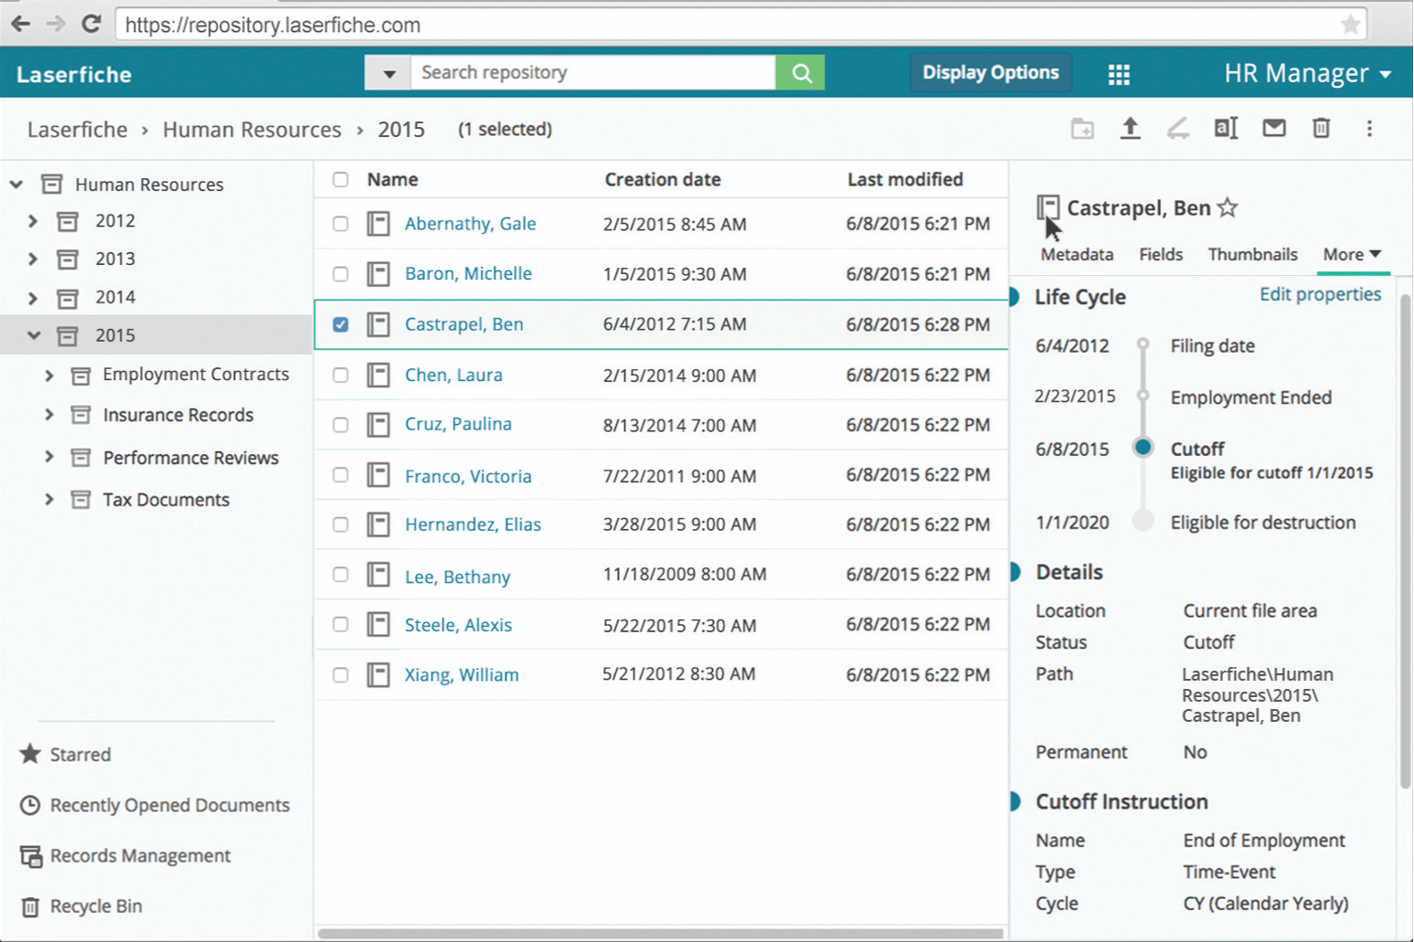The width and height of the screenshot is (1414, 942).
Task: Click the Human Resources folder icon in tree
Action: coord(52,185)
